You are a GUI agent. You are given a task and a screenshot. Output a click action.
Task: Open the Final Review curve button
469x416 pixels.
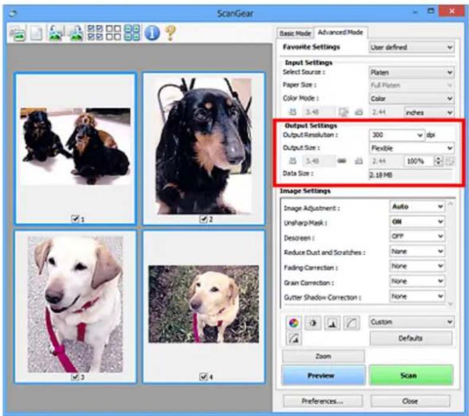click(294, 338)
